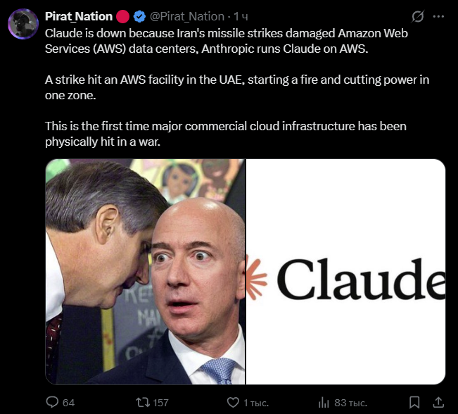Open the Bezos whisper photo
This screenshot has height=414, width=458.
pos(145,272)
